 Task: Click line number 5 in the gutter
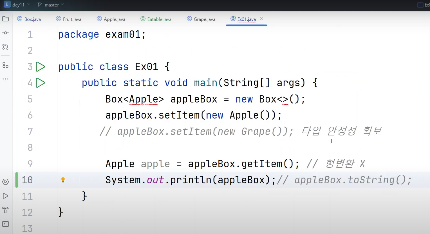[30, 99]
